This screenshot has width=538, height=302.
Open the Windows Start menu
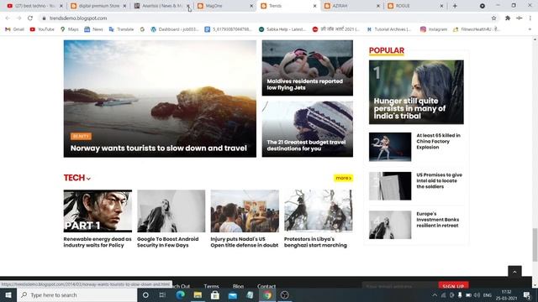pos(8,294)
